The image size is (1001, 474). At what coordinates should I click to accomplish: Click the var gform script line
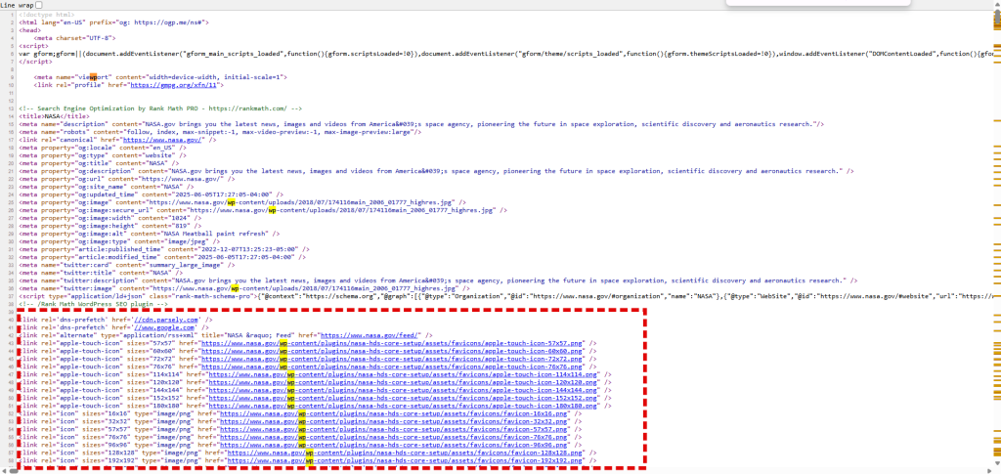coord(507,53)
